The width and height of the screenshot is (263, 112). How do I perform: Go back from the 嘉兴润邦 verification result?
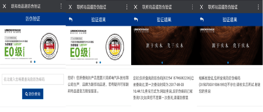[70, 20]
